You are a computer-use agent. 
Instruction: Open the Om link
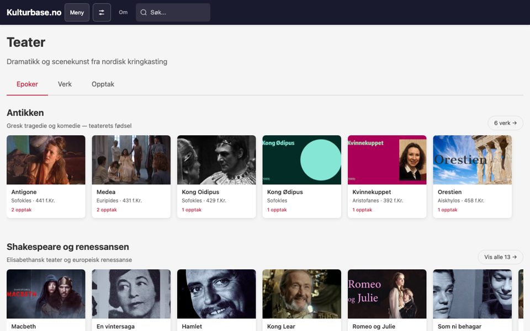(123, 13)
